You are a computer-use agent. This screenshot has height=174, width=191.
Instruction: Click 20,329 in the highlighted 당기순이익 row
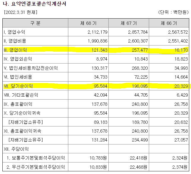[181, 86]
